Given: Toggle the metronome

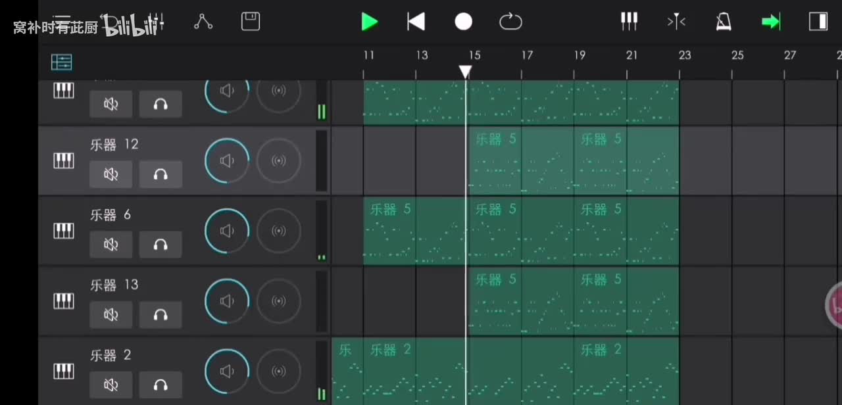Looking at the screenshot, I should pyautogui.click(x=724, y=22).
